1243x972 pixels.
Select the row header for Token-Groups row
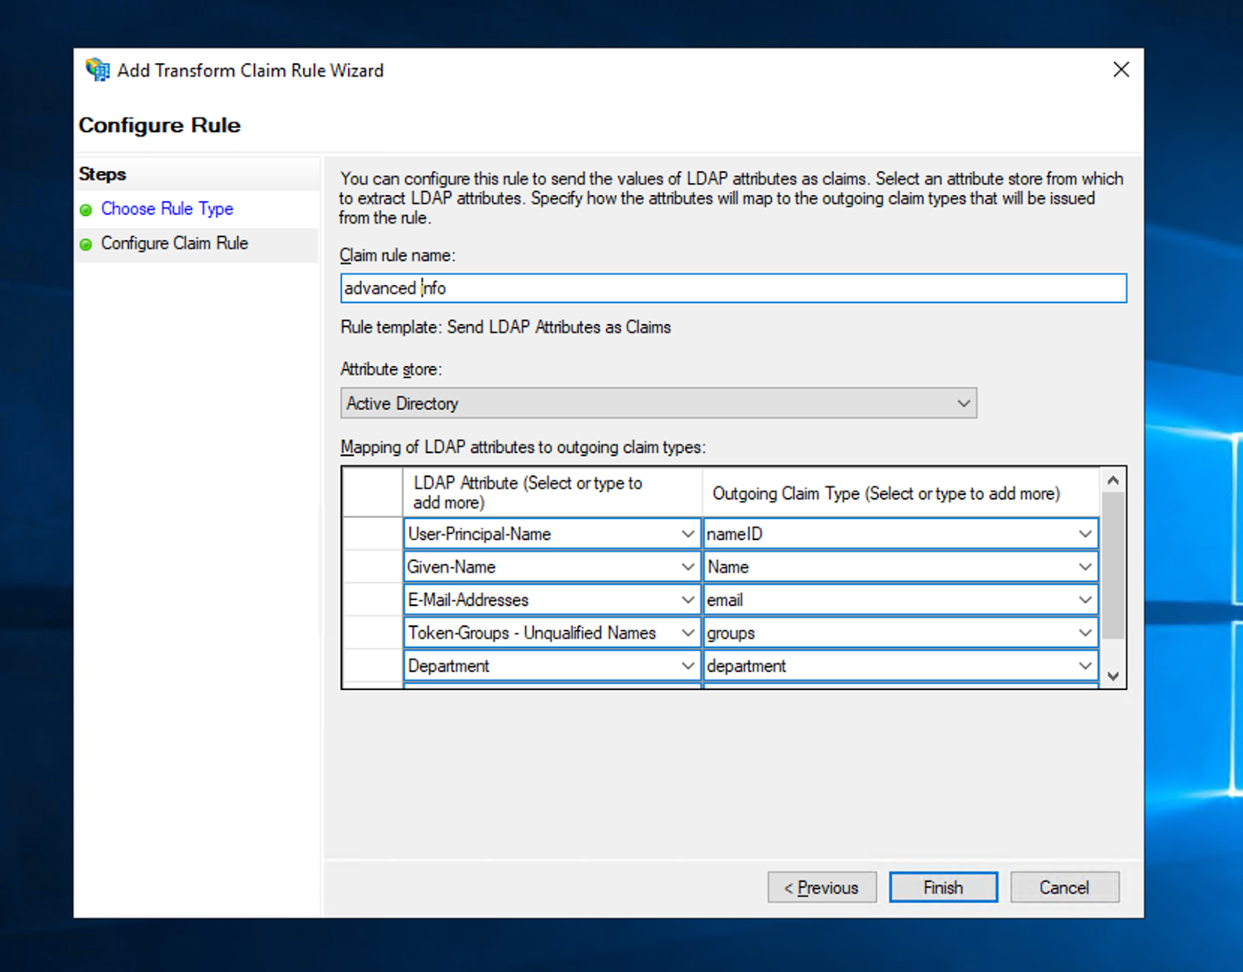click(373, 633)
